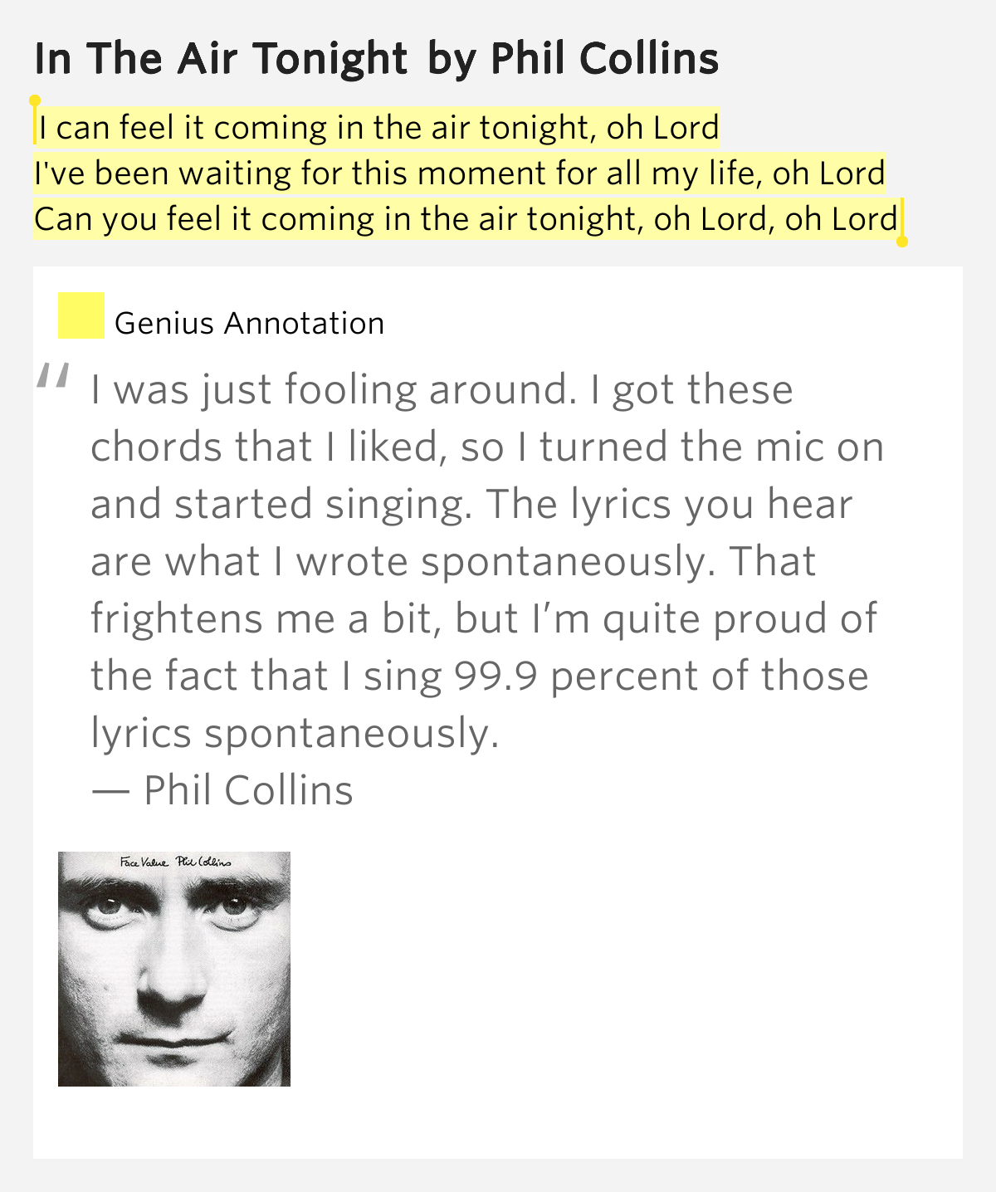Click the Phil Collins signature on album cover
This screenshot has width=996, height=1192.
[203, 862]
